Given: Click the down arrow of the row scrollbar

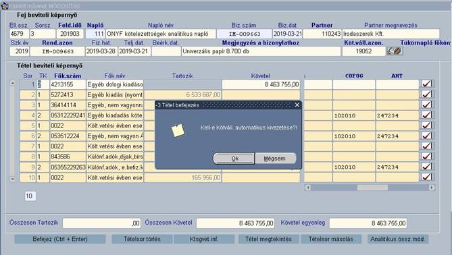Looking at the screenshot, I should coord(13,179).
